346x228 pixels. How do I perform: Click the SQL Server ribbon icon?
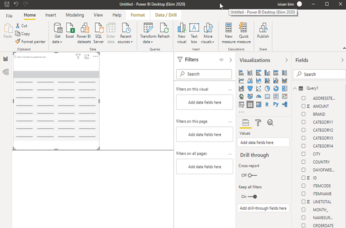point(98,33)
